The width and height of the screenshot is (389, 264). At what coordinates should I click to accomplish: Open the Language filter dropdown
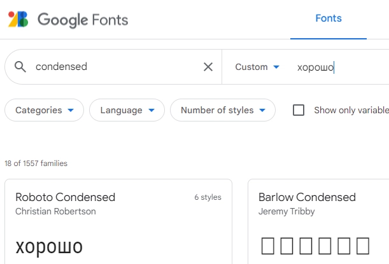[x=127, y=110]
